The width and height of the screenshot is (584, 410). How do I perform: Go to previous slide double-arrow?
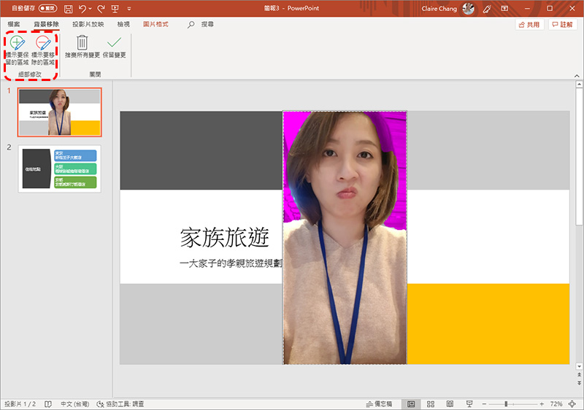tap(579, 375)
